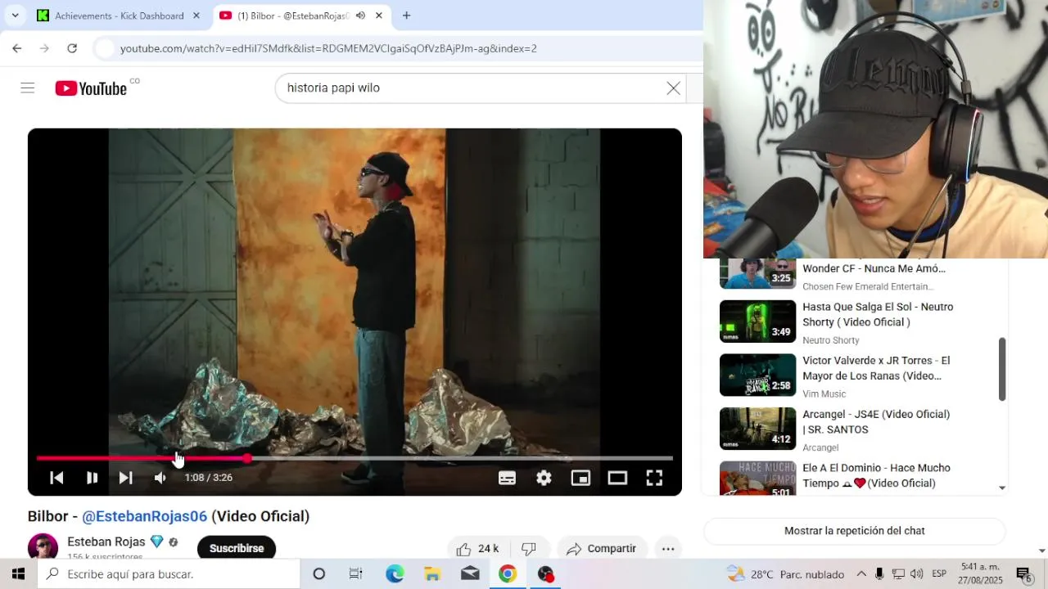The image size is (1048, 589).
Task: Expand hidden system tray icons
Action: pos(861,574)
